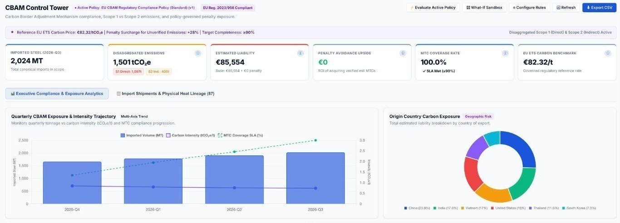Open the What-If Sandbox
Image resolution: width=620 pixels, height=223 pixels.
[484, 8]
